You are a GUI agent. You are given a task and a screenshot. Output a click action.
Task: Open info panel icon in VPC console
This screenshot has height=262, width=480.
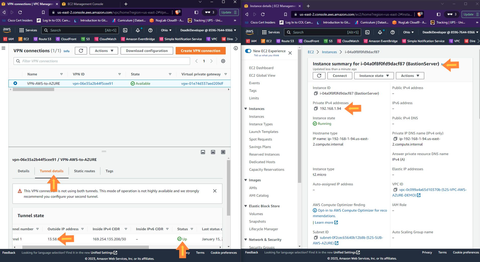coord(236,48)
